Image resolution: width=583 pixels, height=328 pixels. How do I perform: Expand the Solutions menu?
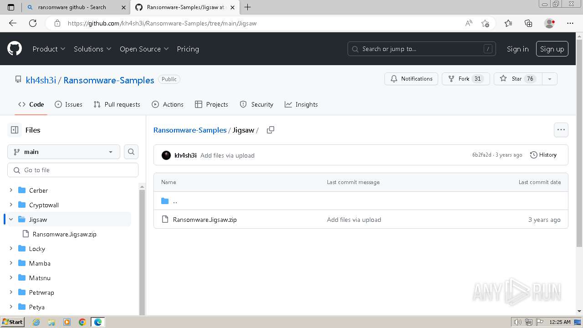(92, 49)
